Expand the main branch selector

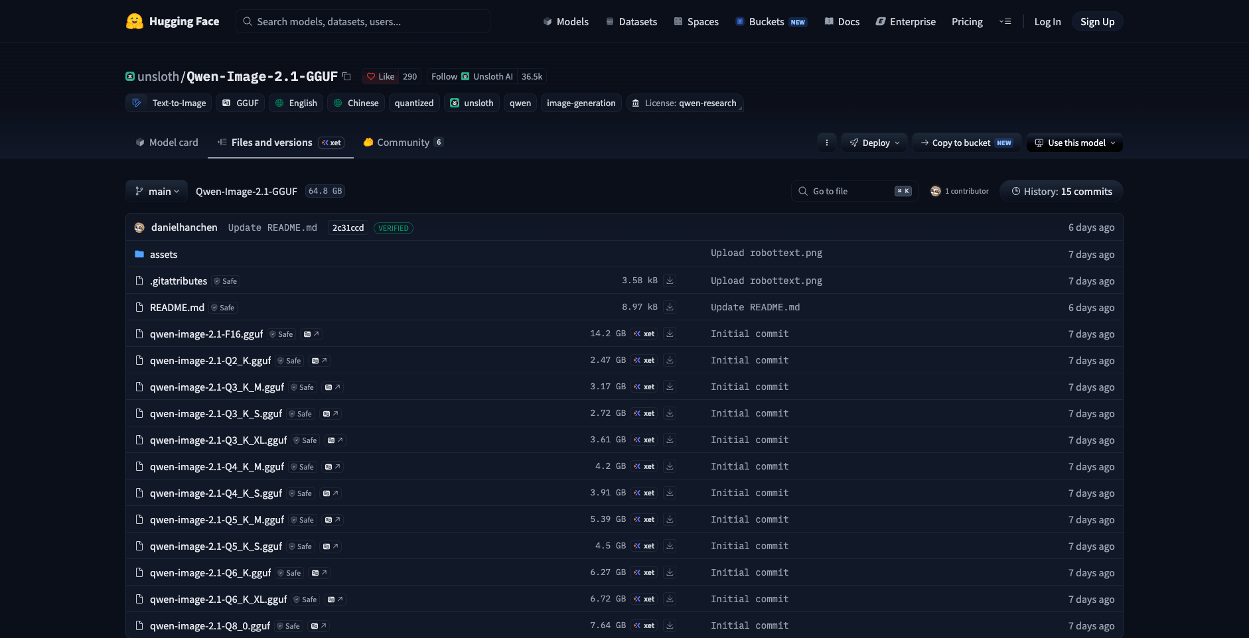pos(157,191)
